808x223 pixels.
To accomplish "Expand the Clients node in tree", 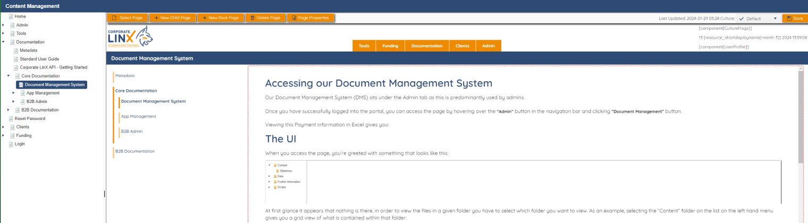I will (4, 127).
